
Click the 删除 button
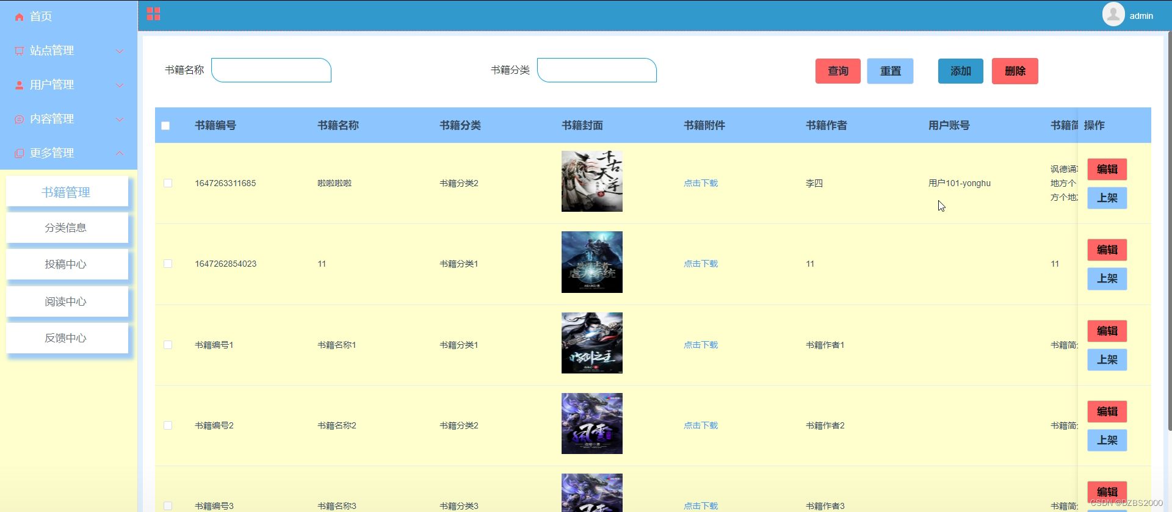coord(1015,71)
